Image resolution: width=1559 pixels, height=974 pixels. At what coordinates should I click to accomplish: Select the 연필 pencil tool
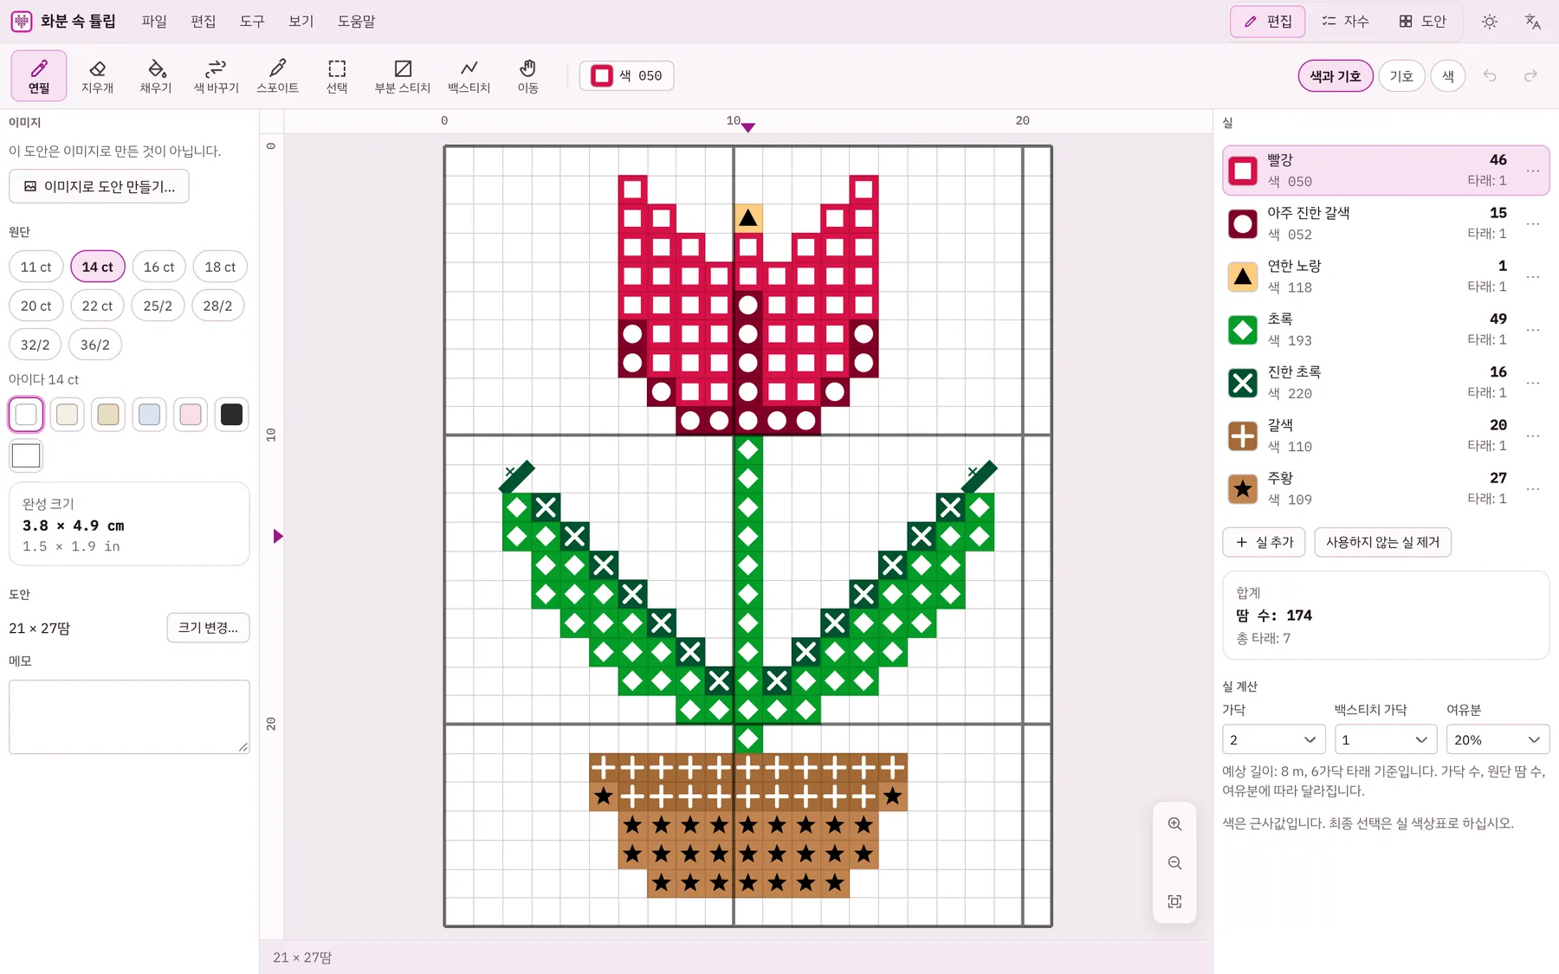39,75
